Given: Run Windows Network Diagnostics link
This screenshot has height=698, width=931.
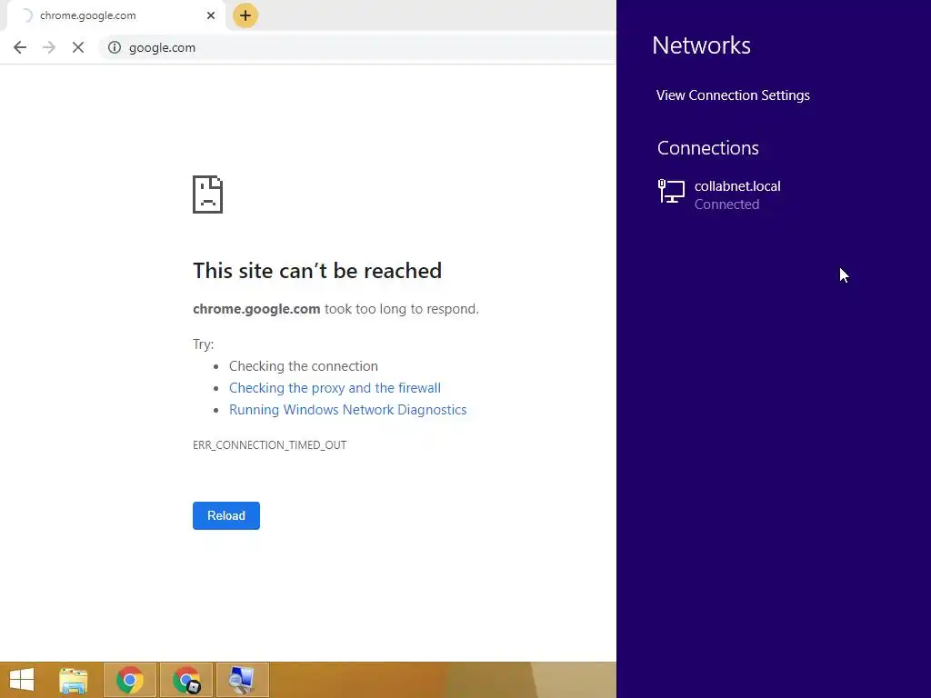Looking at the screenshot, I should [x=348, y=410].
